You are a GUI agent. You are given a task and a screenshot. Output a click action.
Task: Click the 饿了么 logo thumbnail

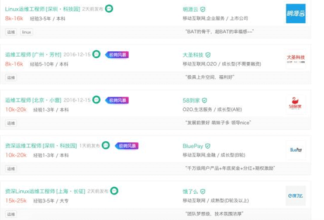click(296, 195)
